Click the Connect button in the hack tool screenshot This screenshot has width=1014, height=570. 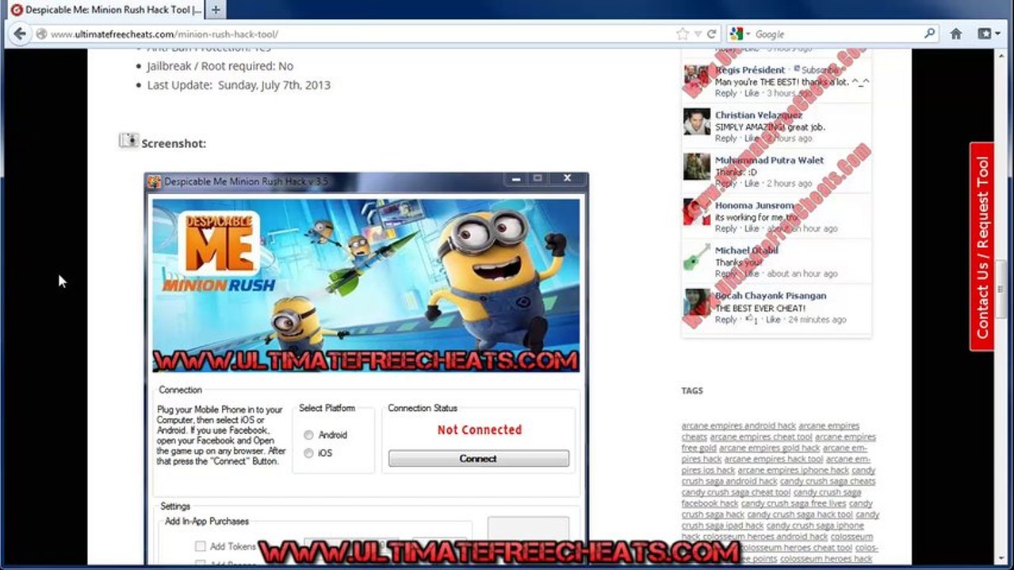tap(478, 458)
